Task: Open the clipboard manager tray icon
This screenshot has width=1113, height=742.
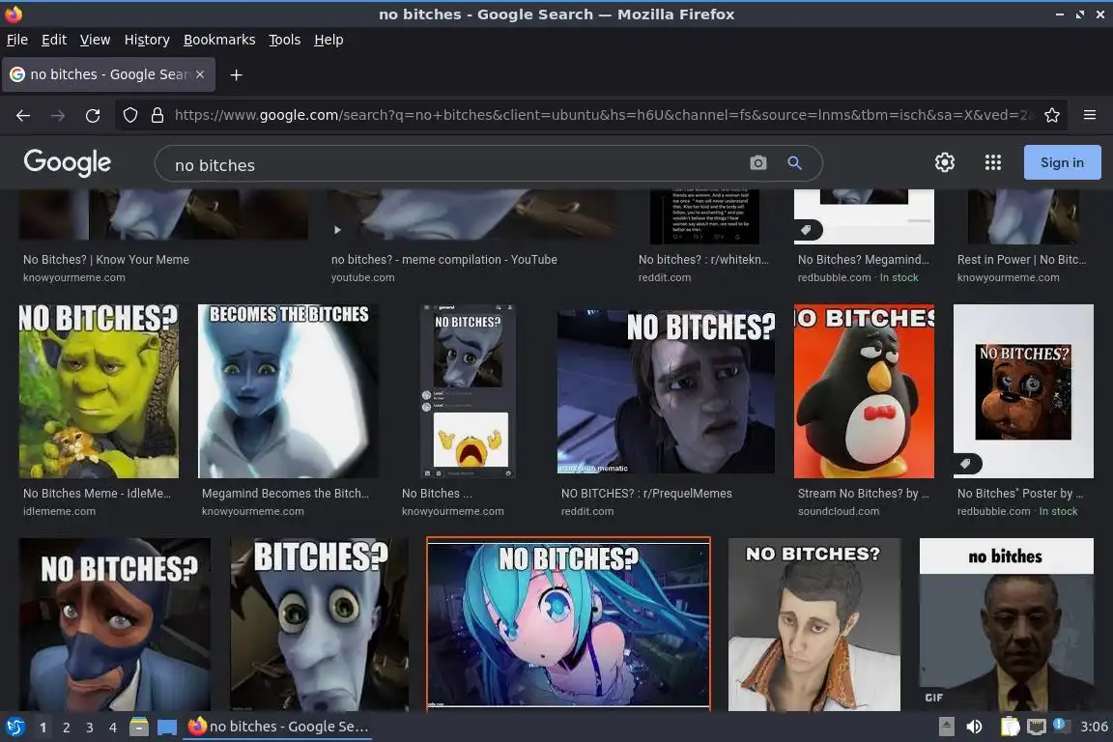Action: [x=1010, y=727]
